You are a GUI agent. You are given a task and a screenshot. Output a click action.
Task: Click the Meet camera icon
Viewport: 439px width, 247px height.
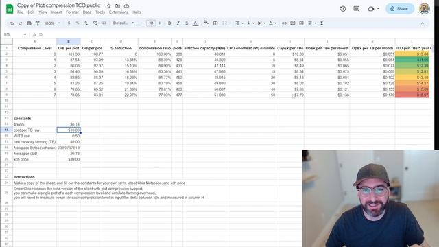coord(371,9)
